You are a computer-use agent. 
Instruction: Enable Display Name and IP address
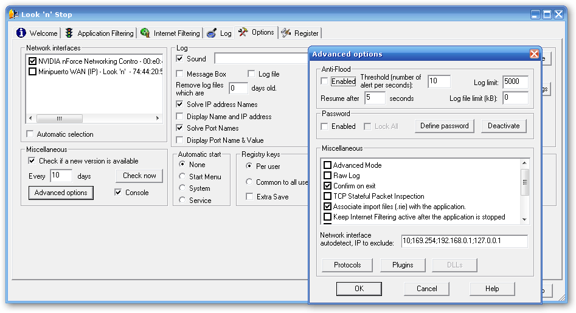[179, 116]
